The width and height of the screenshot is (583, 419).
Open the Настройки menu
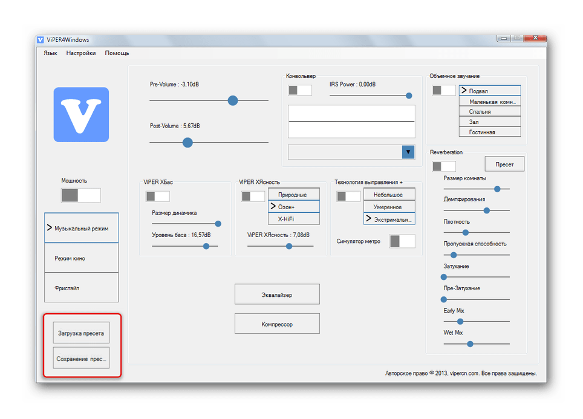coord(81,53)
